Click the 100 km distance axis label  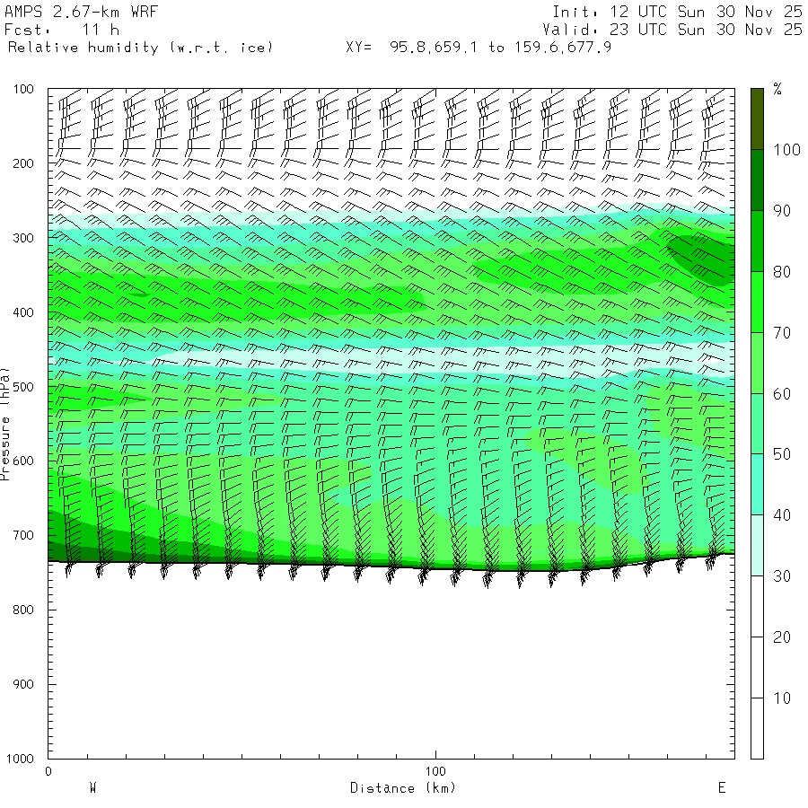435,771
